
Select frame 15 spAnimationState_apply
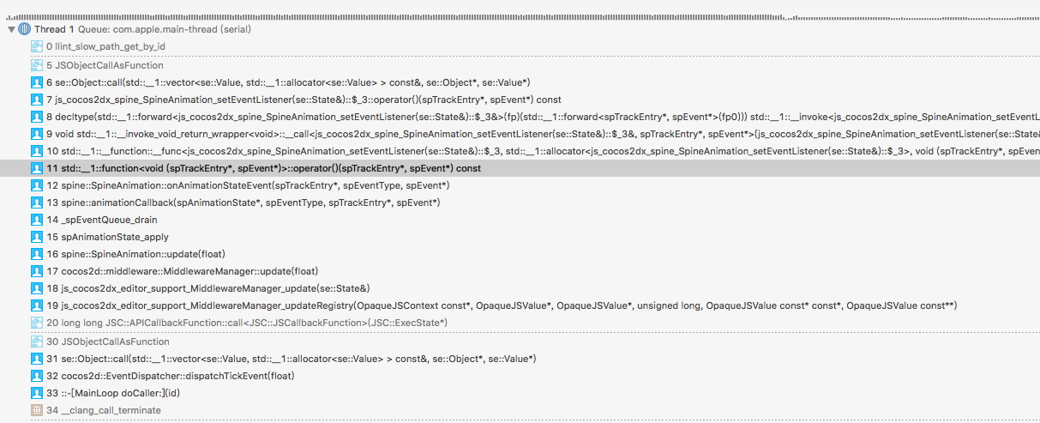108,237
